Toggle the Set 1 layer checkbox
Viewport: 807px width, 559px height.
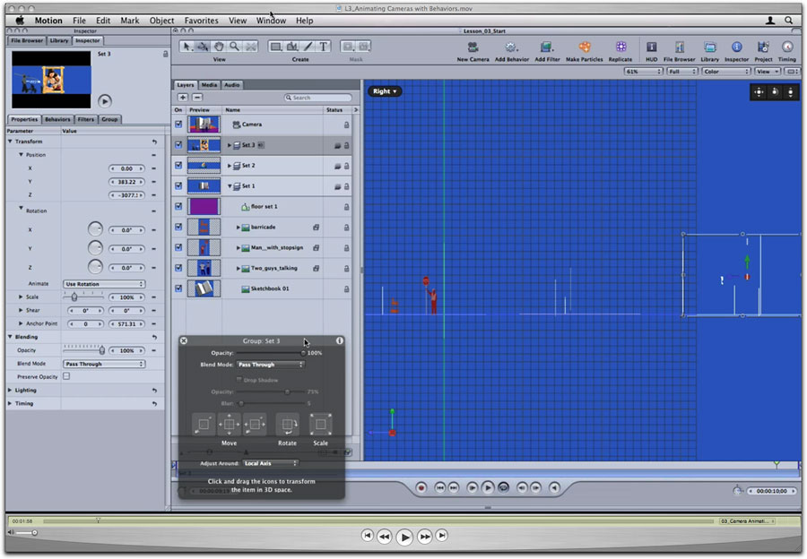point(178,186)
